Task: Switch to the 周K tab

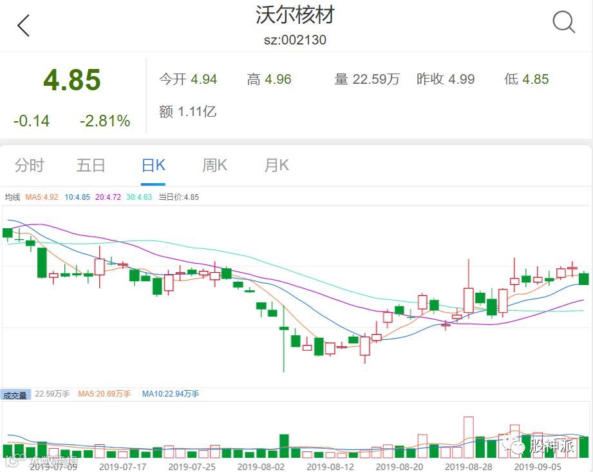Action: (x=214, y=166)
